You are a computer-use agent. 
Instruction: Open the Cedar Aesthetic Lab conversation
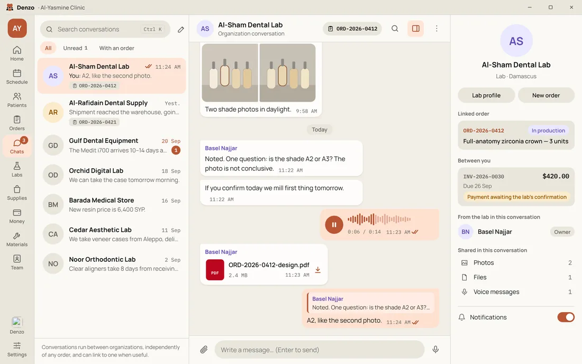112,234
